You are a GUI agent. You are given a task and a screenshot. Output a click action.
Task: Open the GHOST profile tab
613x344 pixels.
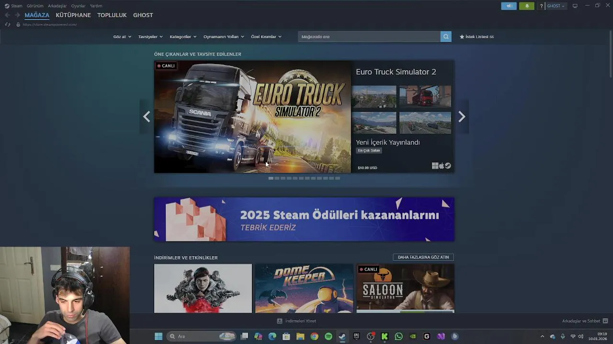[143, 15]
